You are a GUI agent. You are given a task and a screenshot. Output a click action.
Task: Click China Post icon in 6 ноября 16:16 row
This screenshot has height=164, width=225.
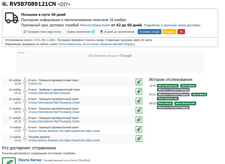[139, 139]
